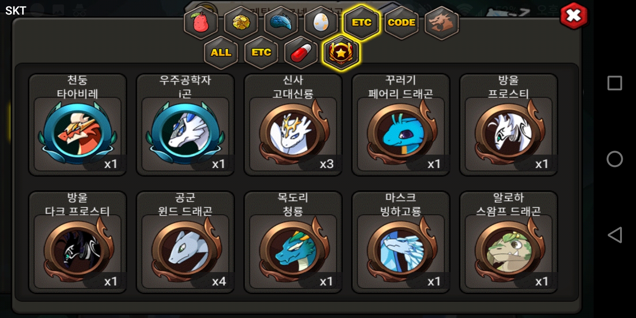
Task: Select the top-row ETC hexagon tab
Action: click(361, 23)
